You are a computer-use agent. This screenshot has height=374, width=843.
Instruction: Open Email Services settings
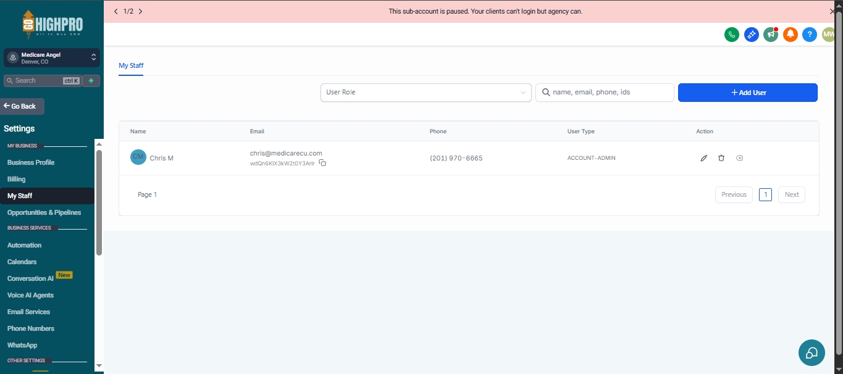[x=28, y=312]
